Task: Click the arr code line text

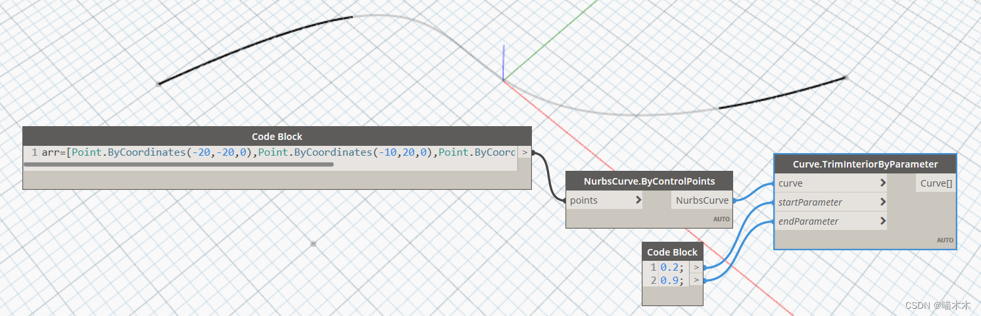Action: (278, 152)
